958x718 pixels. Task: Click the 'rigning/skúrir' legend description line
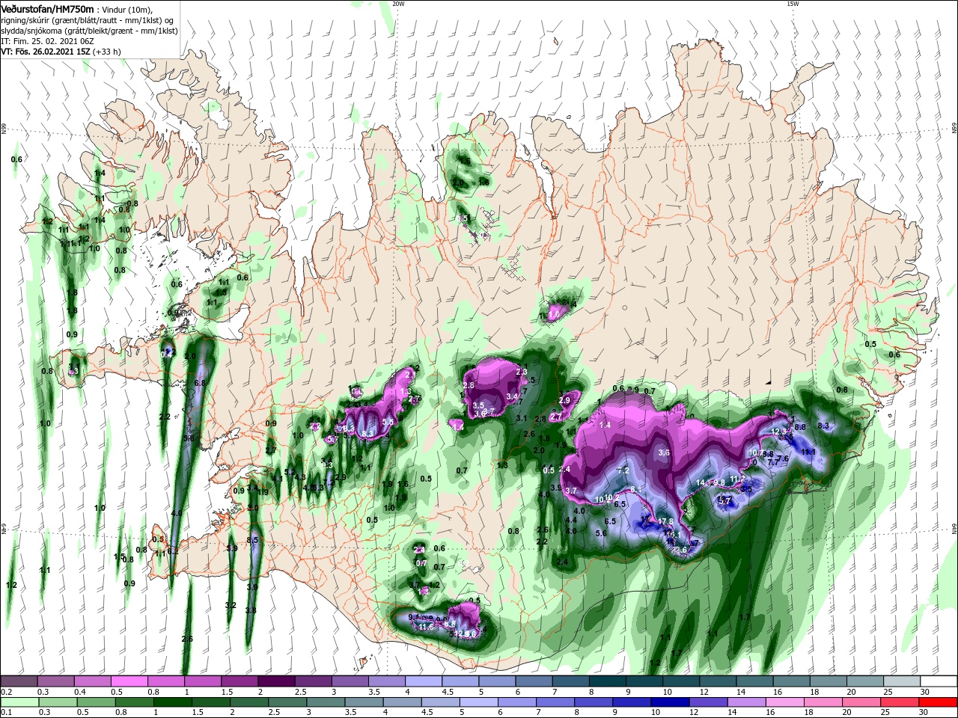(x=88, y=20)
